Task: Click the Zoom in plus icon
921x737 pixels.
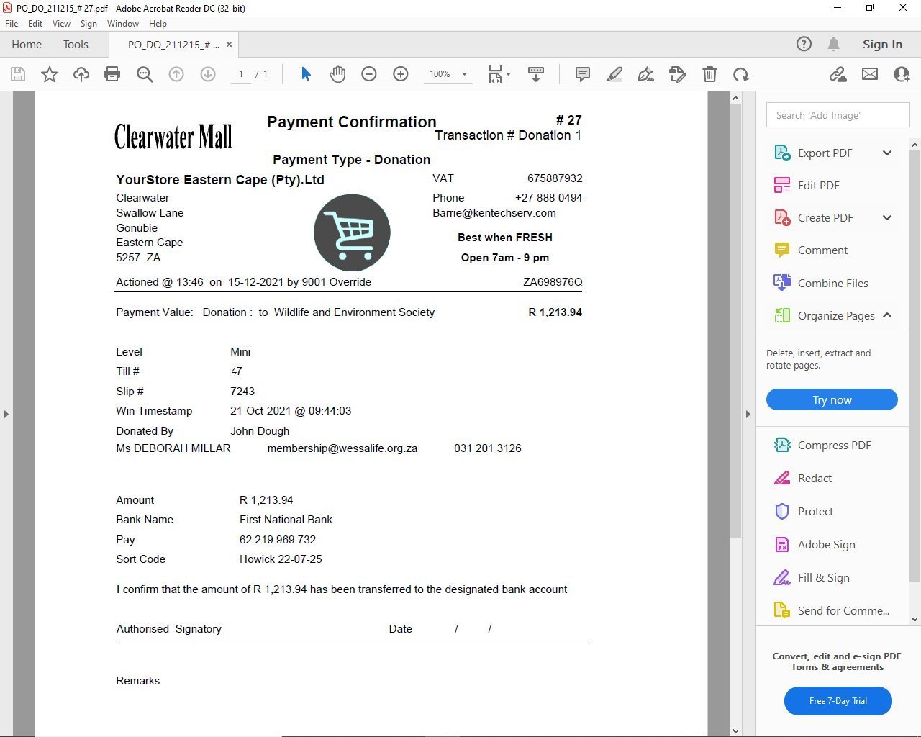Action: click(x=401, y=74)
